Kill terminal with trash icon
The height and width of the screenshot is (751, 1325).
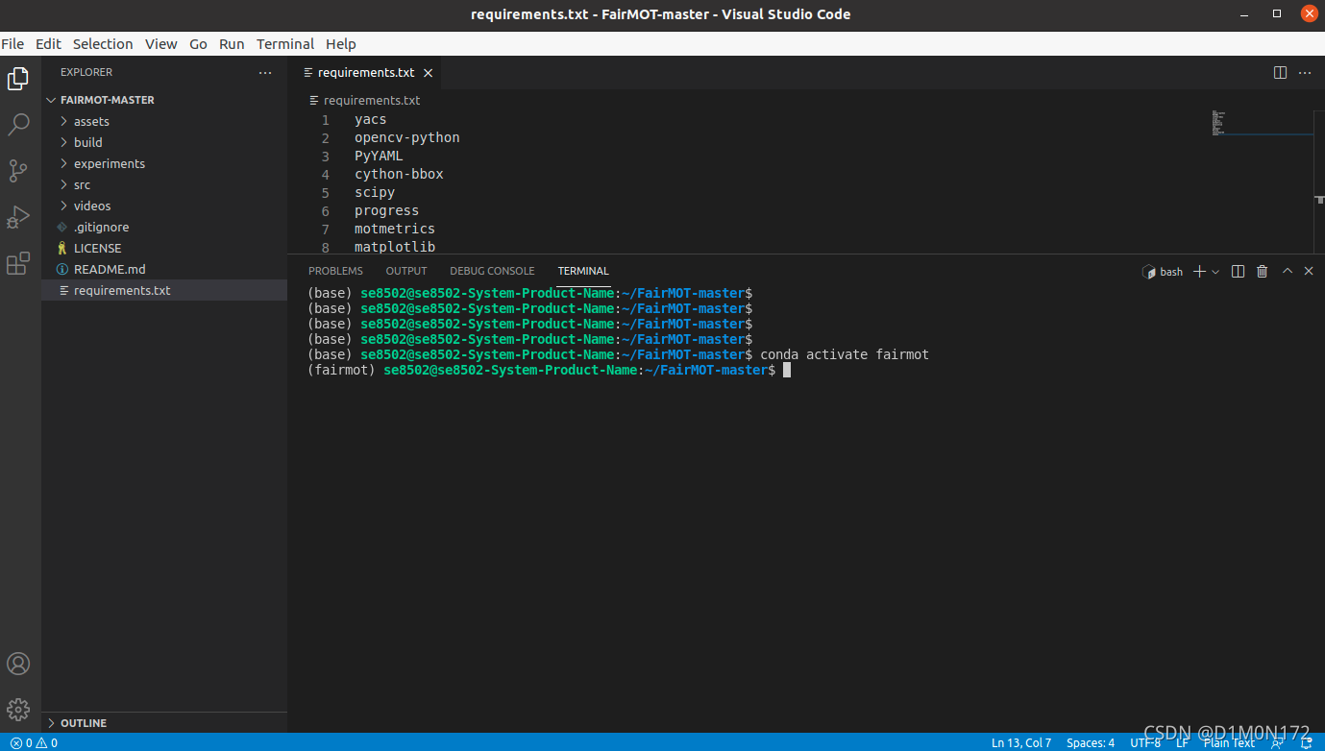tap(1263, 272)
